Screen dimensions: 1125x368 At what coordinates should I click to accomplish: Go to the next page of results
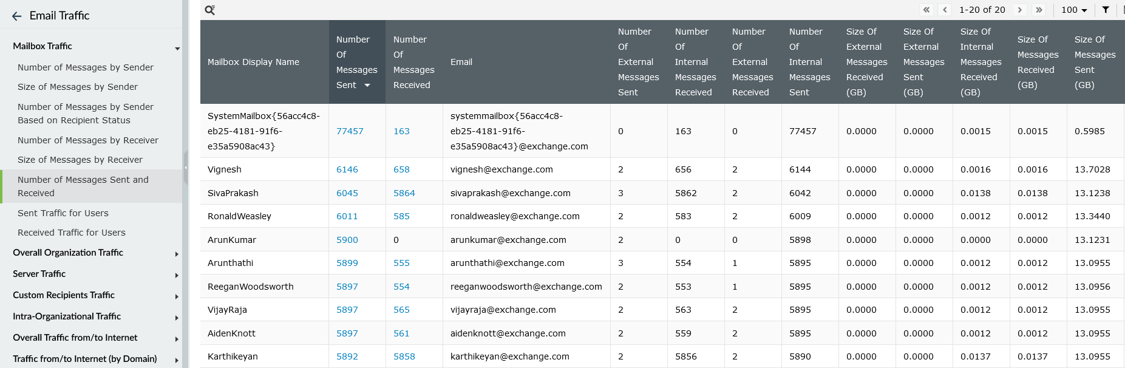(1020, 10)
